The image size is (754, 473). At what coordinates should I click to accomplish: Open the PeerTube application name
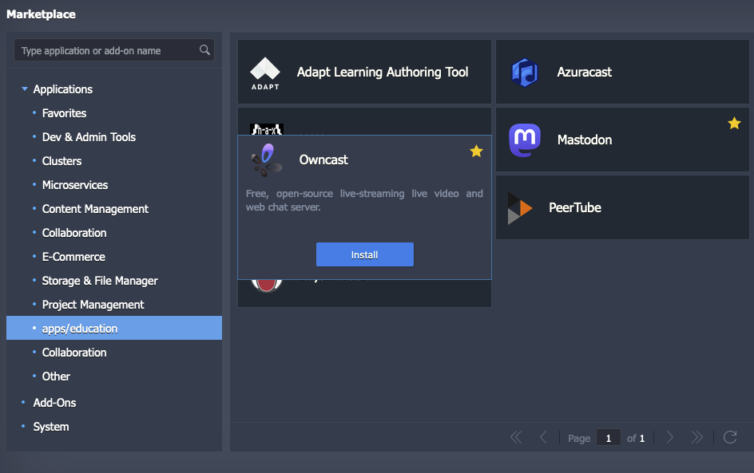[574, 208]
